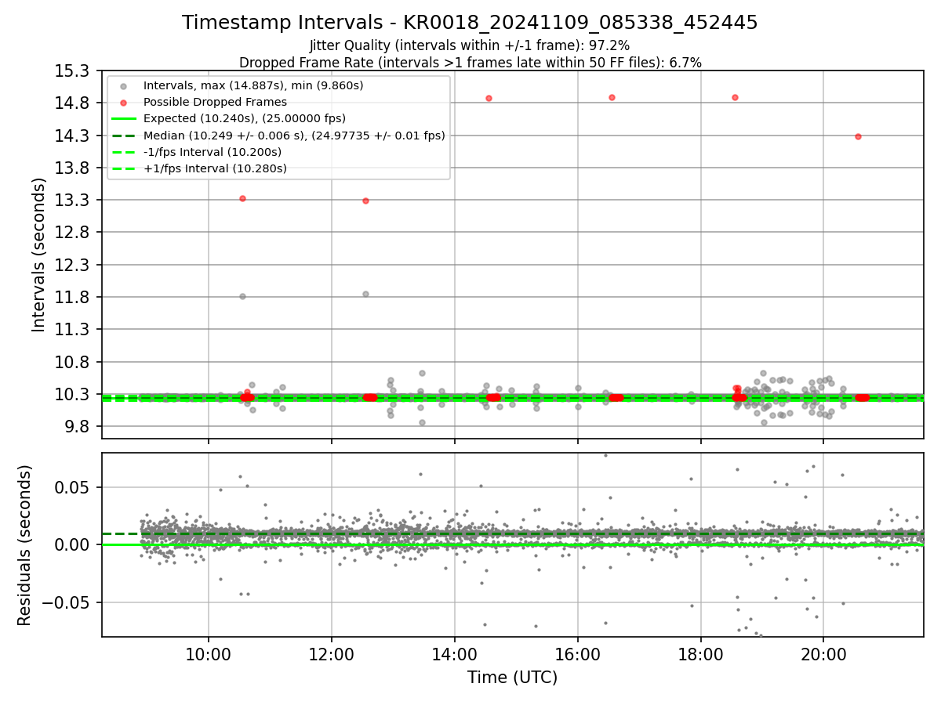Click legend entry '-1/fps Interval (10.200s)'

(x=213, y=152)
